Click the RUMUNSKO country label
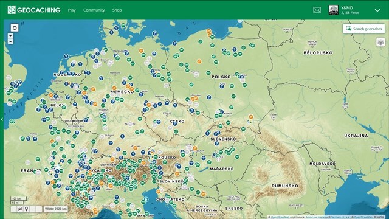The width and height of the screenshot is (389, 219). (285, 186)
